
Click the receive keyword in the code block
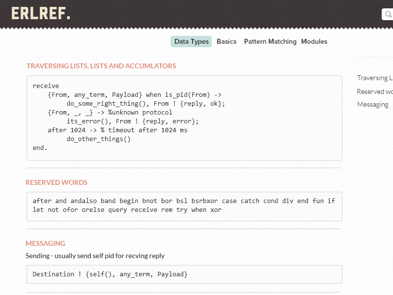tap(46, 86)
